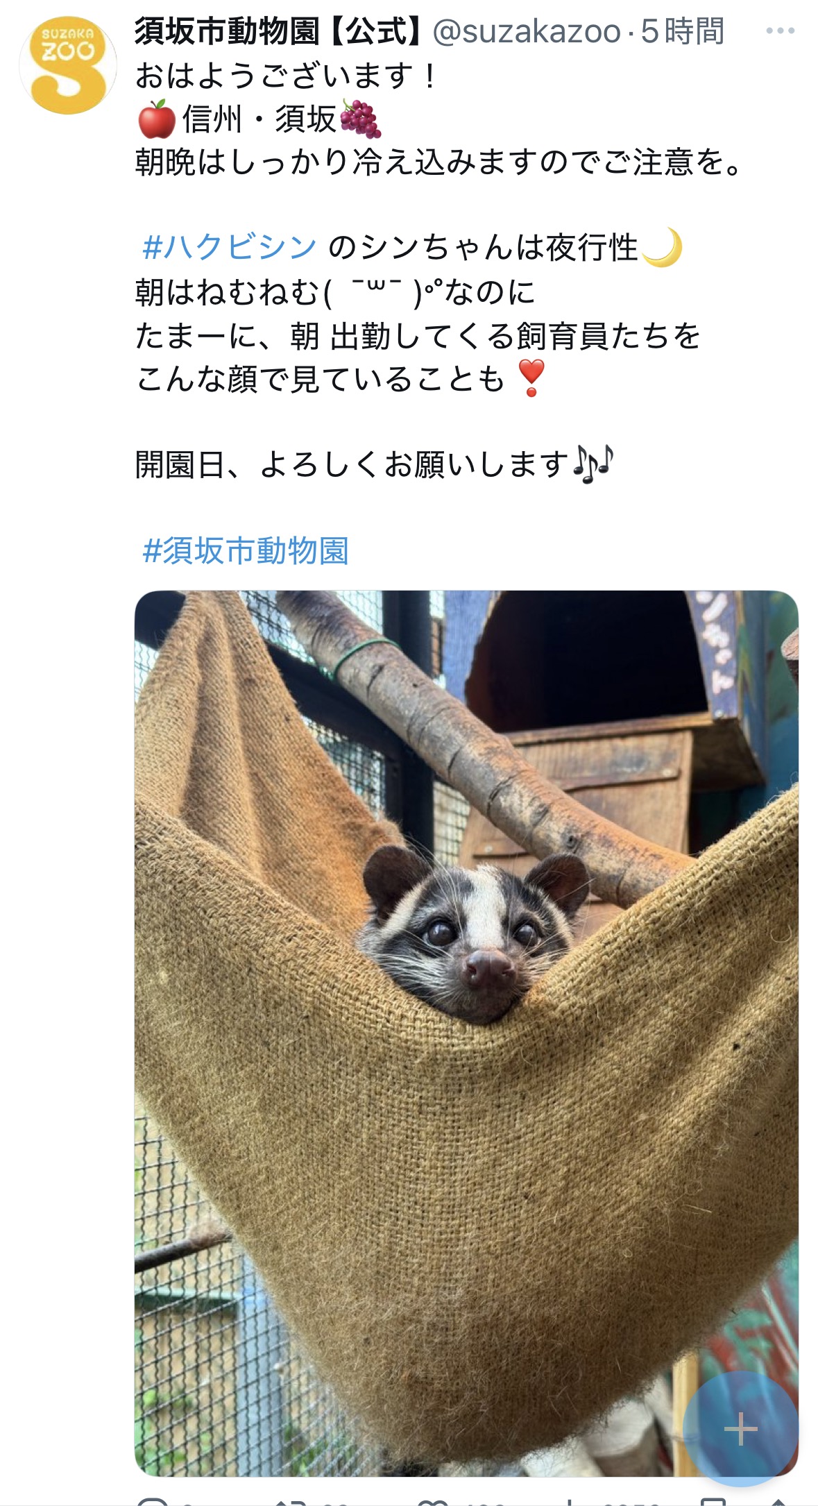Viewport: 818px width, 1506px height.
Task: Tap the 信州・須坂 text line
Action: coord(259,119)
